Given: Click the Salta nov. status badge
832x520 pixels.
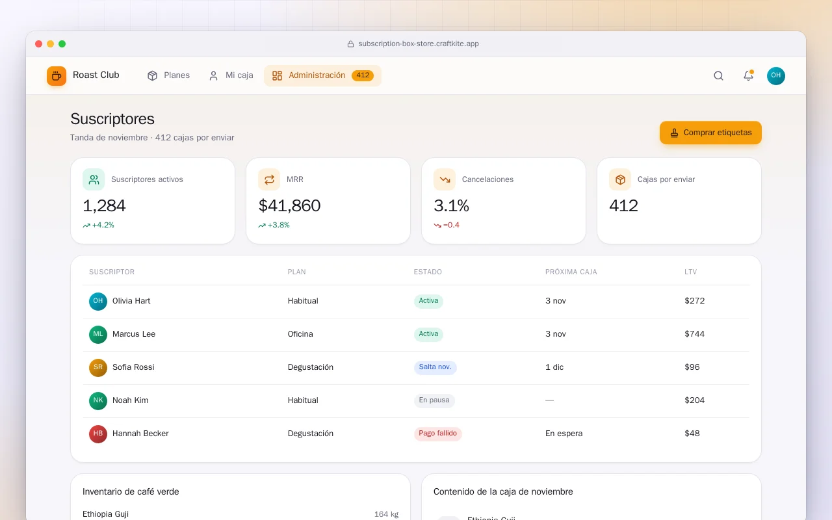Looking at the screenshot, I should click(435, 367).
